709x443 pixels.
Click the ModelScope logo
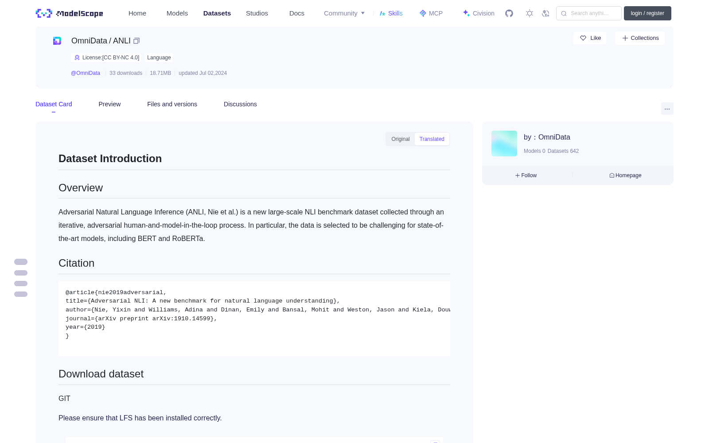70,13
